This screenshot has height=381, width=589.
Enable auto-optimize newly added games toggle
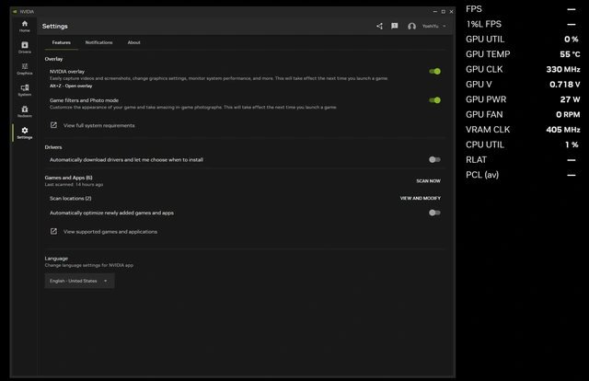click(x=434, y=213)
